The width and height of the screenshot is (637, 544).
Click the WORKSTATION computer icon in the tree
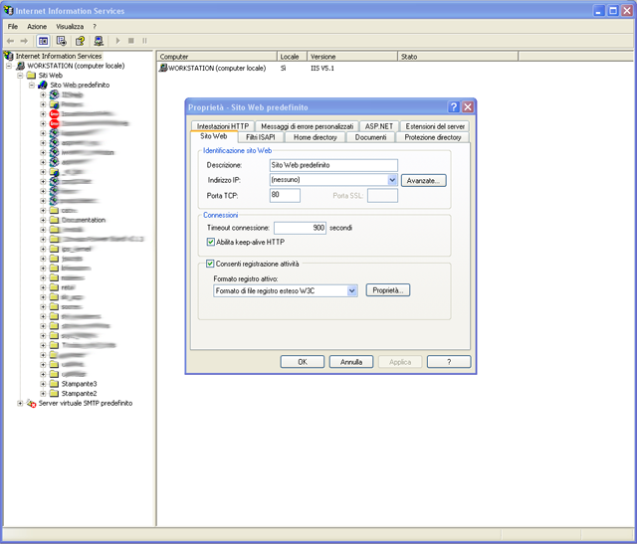[21, 66]
